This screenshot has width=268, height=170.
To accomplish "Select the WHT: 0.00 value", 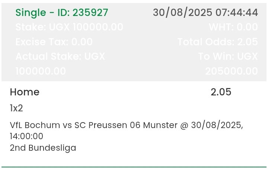I will click(x=233, y=27).
